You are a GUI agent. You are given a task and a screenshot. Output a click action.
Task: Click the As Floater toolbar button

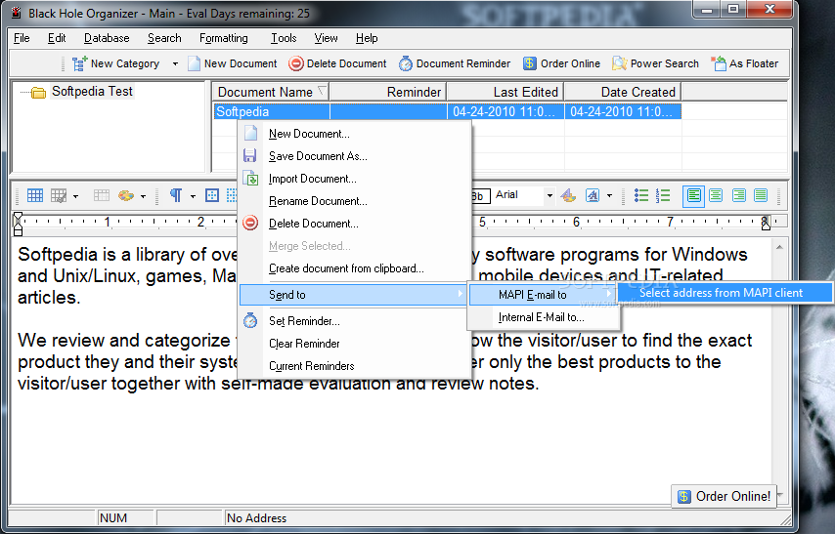click(x=744, y=63)
